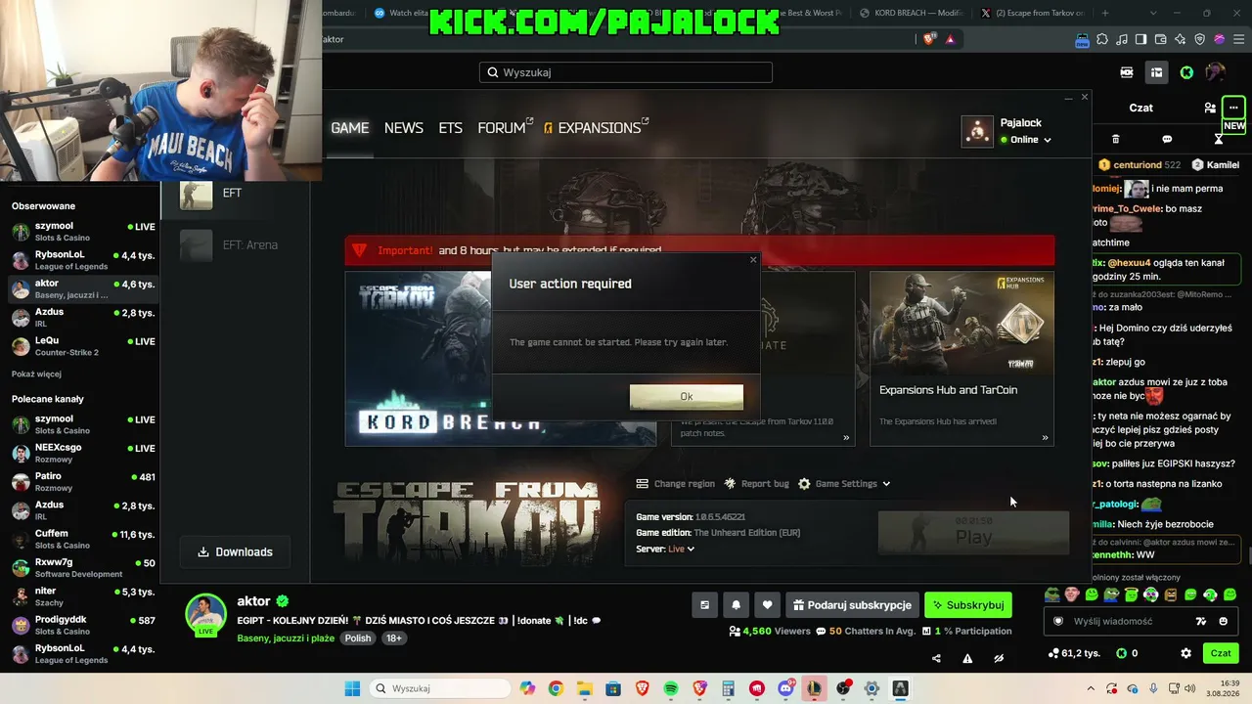
Task: Open the Baseny, jacuzzi i plaże category link
Action: tap(286, 638)
